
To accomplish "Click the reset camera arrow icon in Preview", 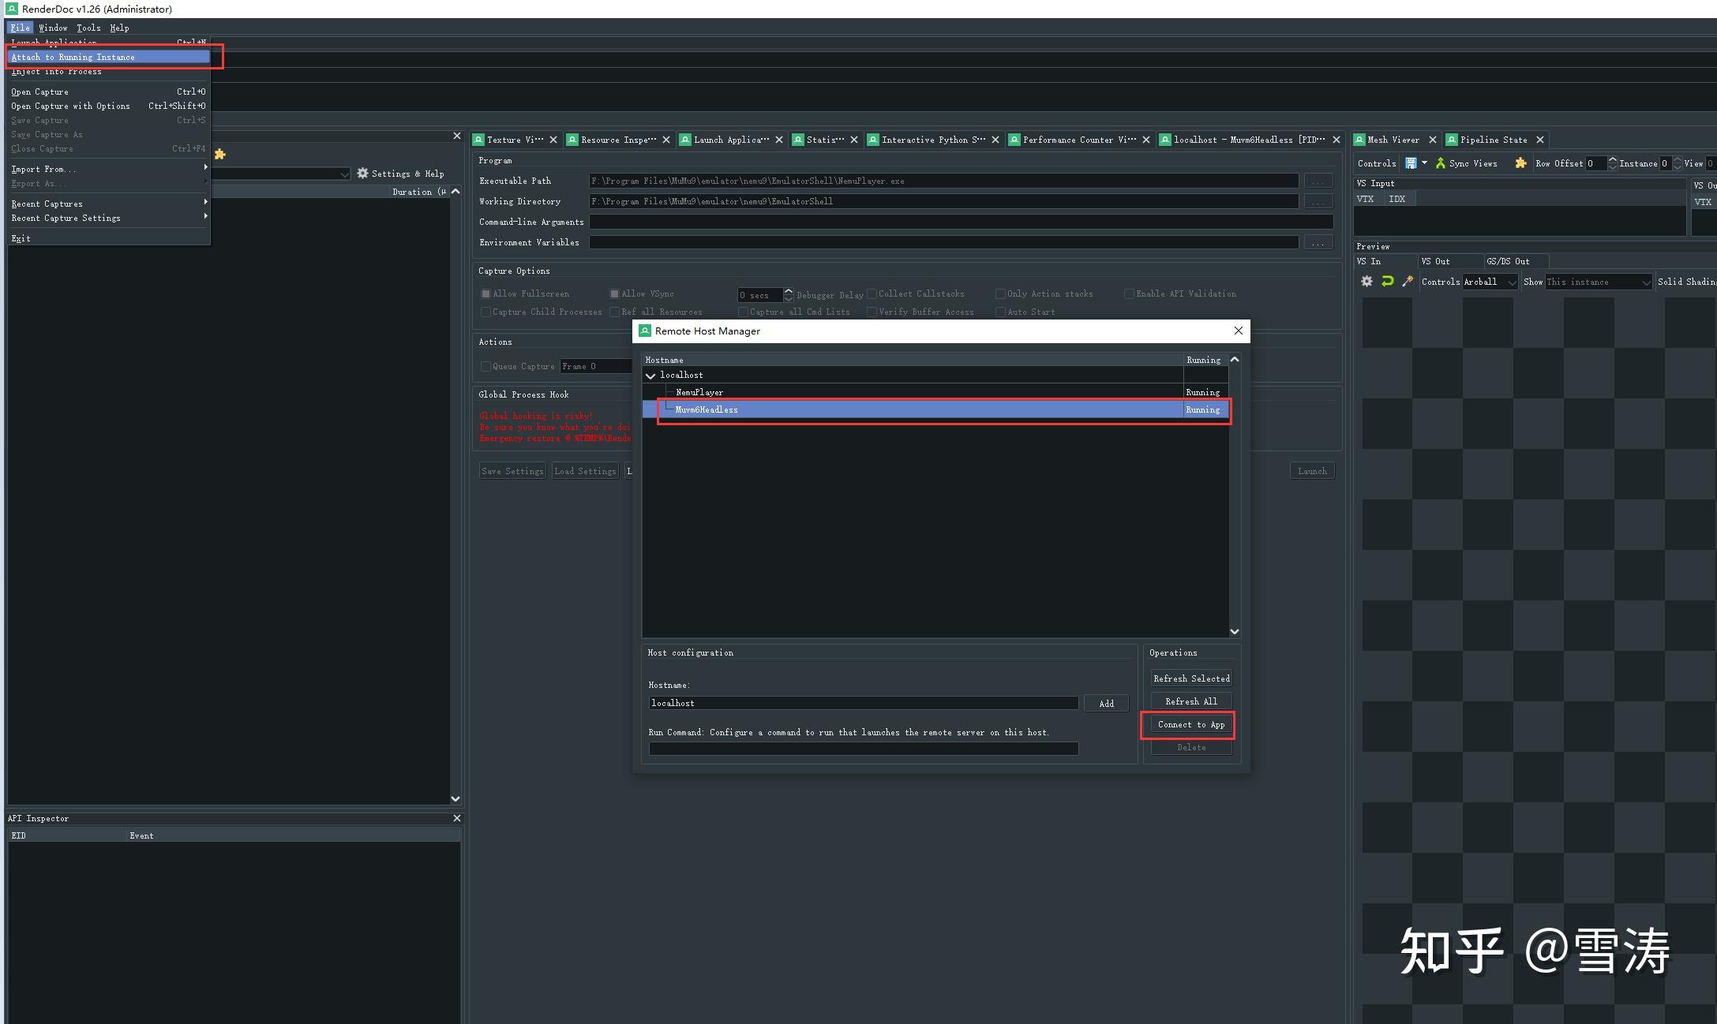I will pyautogui.click(x=1387, y=280).
